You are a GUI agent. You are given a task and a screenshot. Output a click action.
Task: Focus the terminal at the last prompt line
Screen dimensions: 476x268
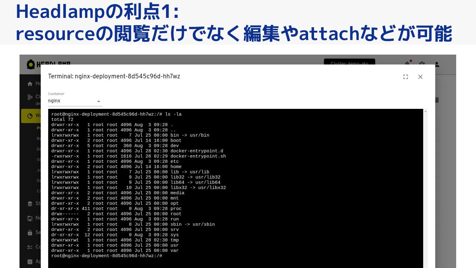[x=107, y=256]
